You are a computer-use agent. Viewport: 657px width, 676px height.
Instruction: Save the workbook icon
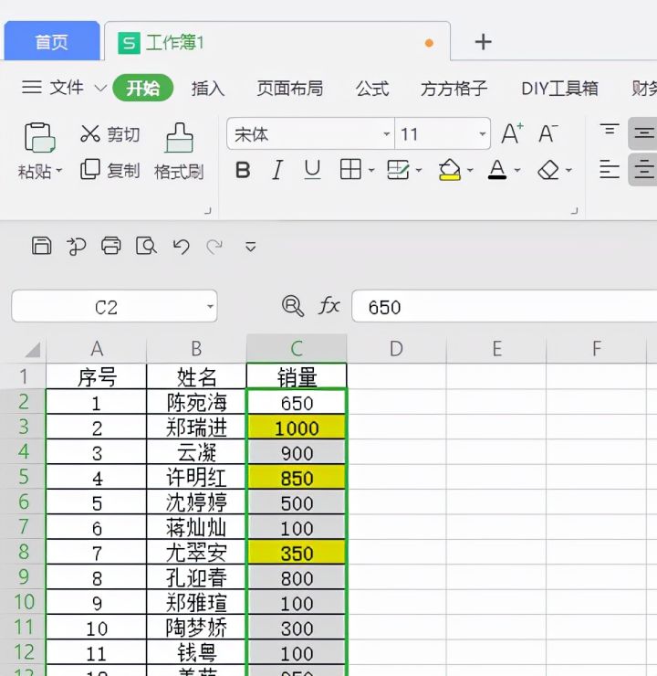point(42,246)
